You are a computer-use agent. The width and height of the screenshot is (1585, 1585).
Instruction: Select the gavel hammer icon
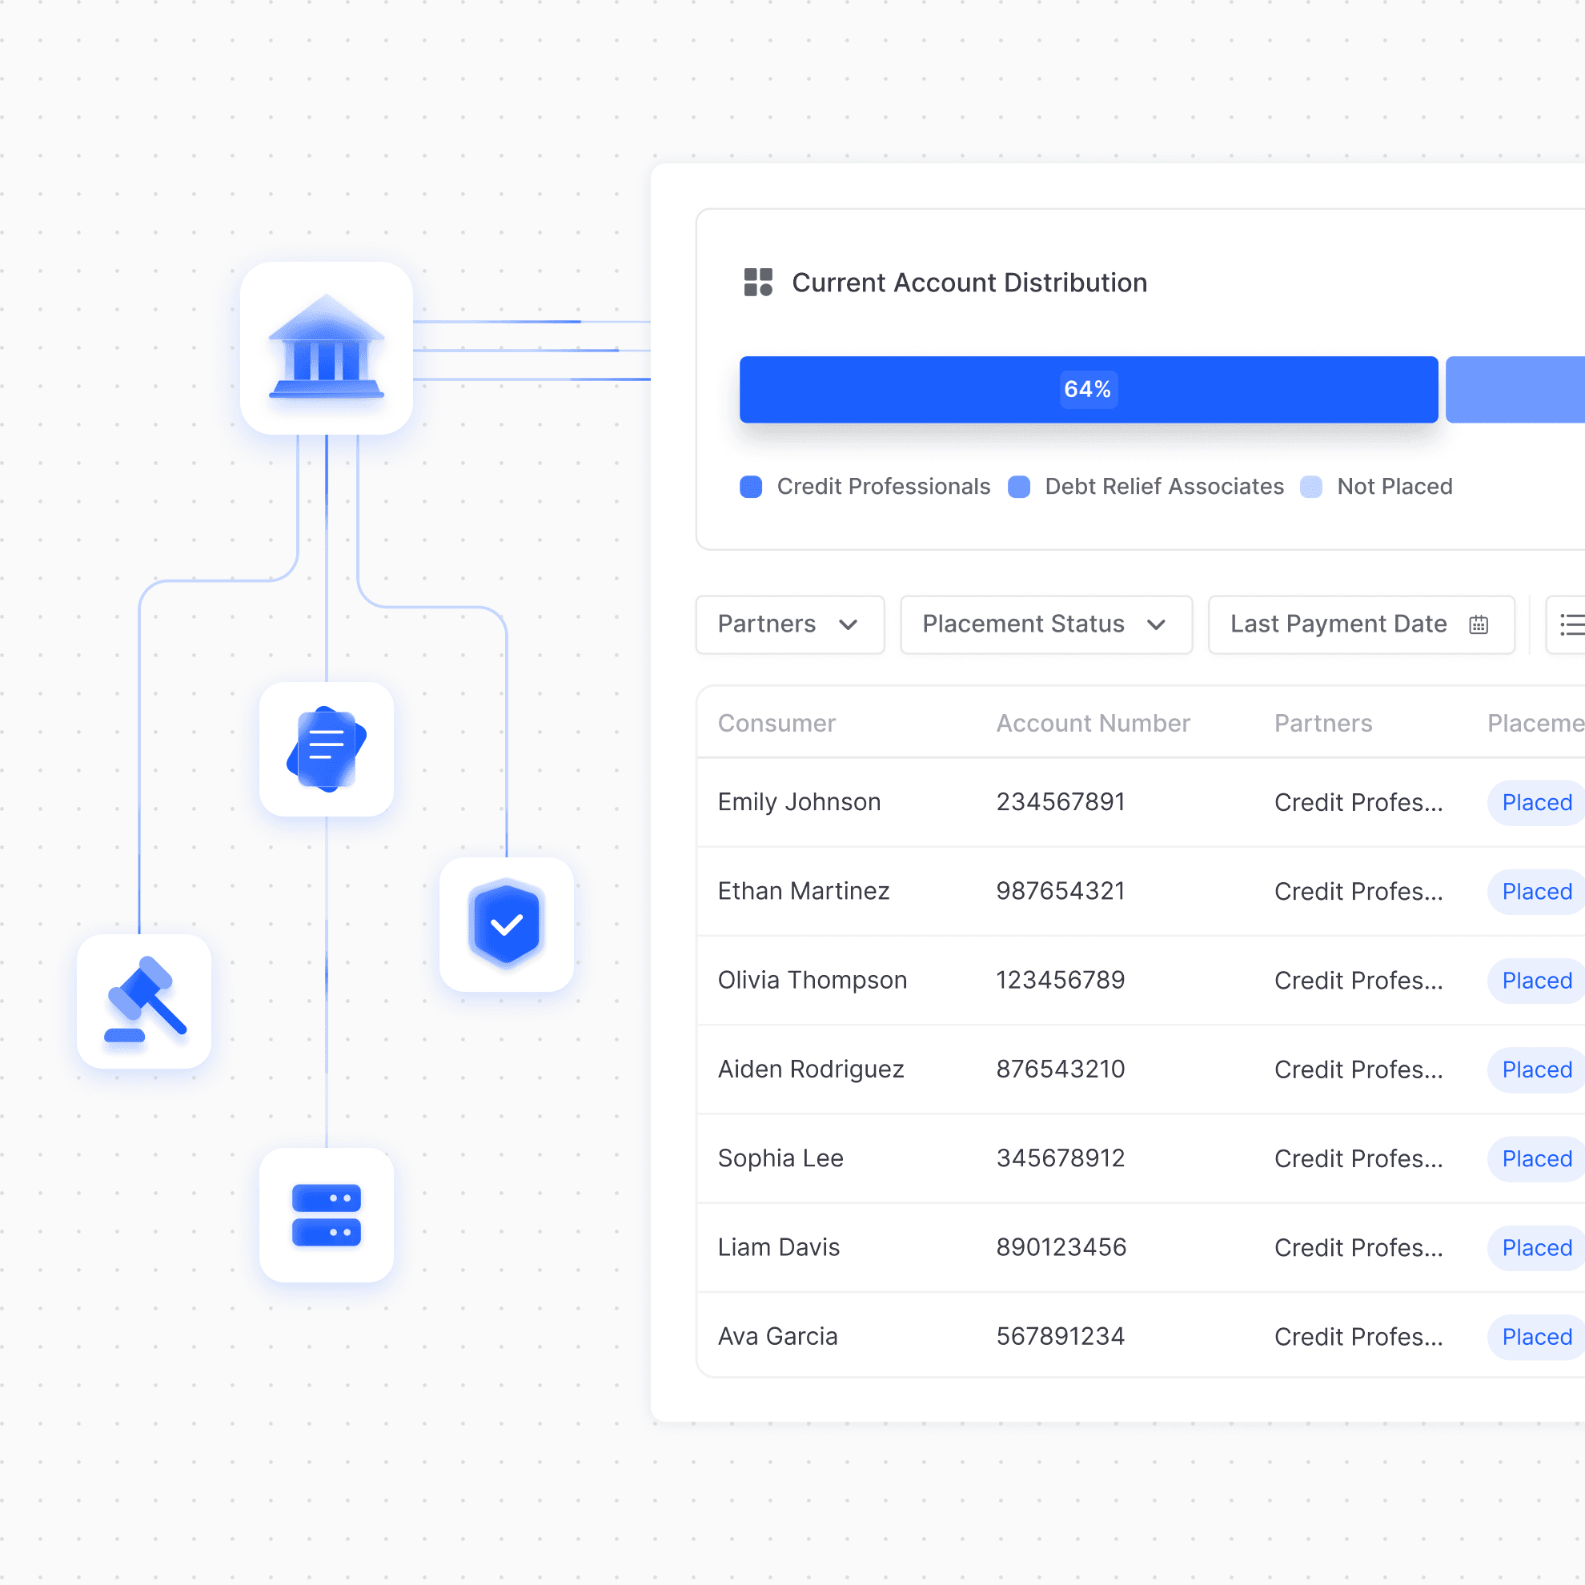pos(144,1001)
